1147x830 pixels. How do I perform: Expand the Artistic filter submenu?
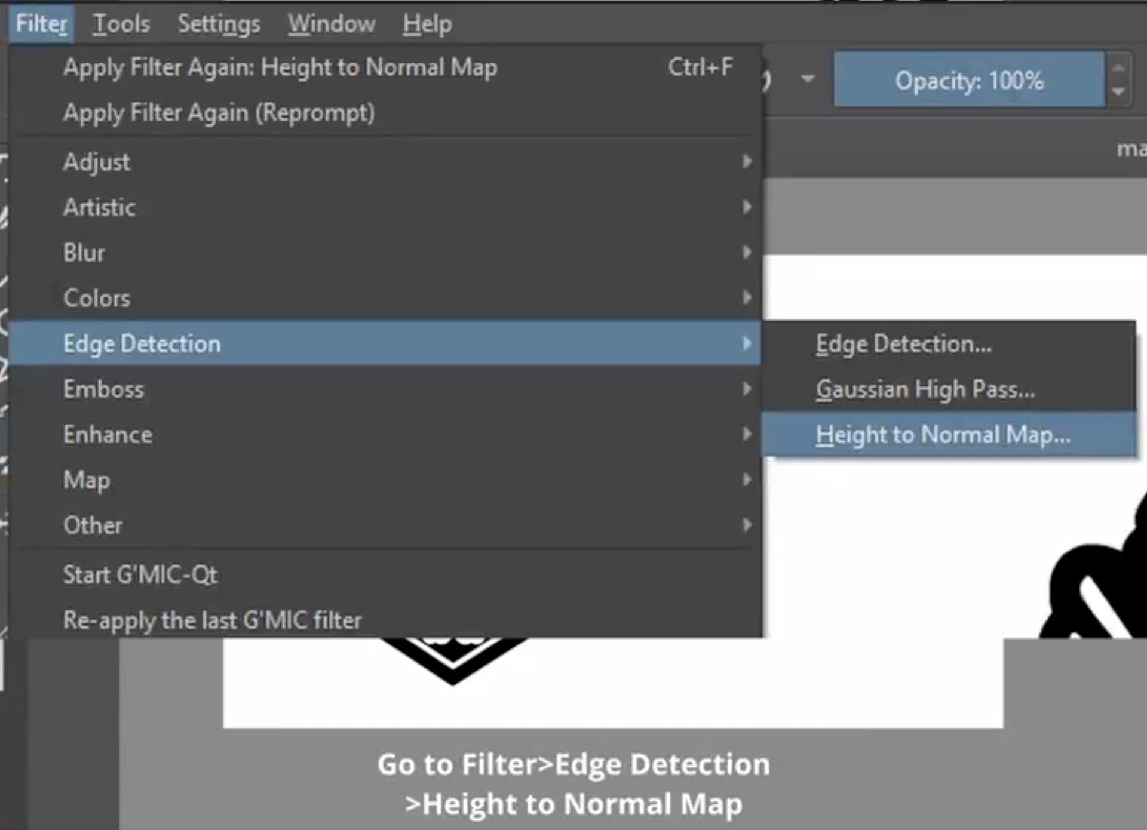[x=99, y=207]
